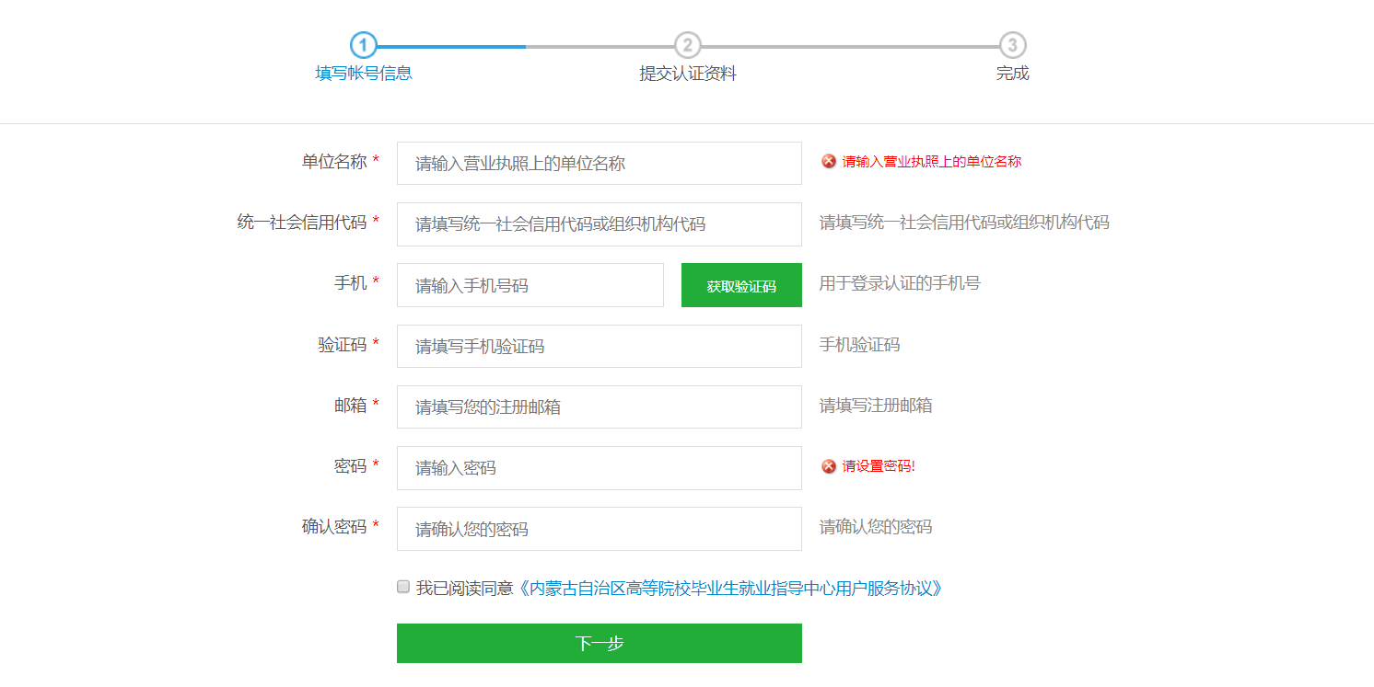
Task: Open the 用户服务协议 link
Action: [x=730, y=589]
